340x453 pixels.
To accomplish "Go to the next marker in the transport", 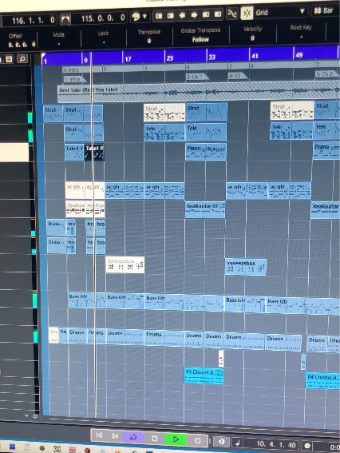I will click(x=115, y=436).
